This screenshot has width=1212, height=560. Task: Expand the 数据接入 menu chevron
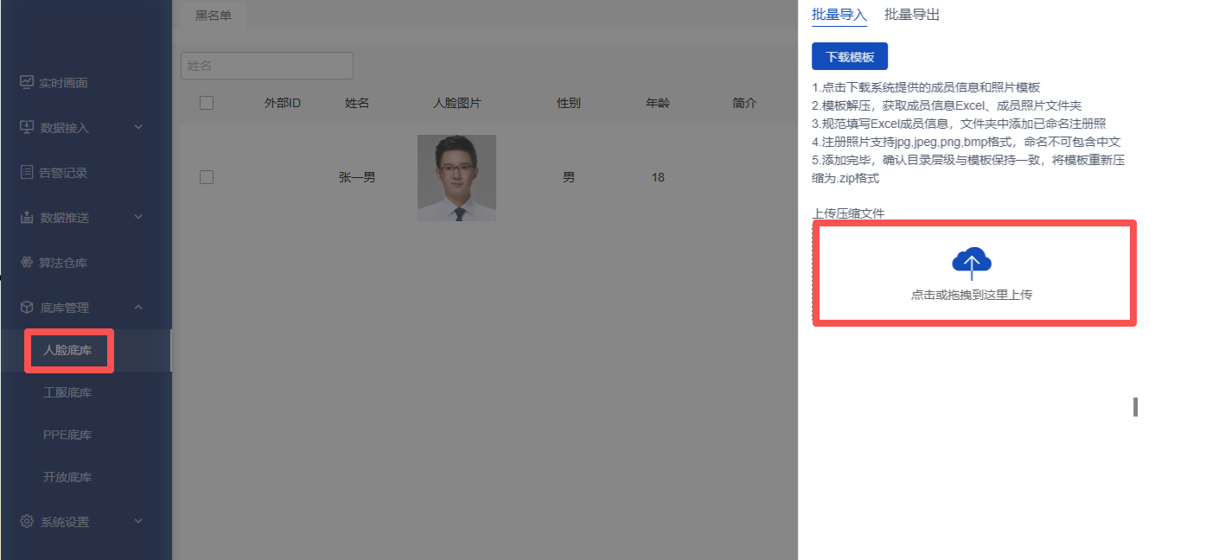[138, 128]
